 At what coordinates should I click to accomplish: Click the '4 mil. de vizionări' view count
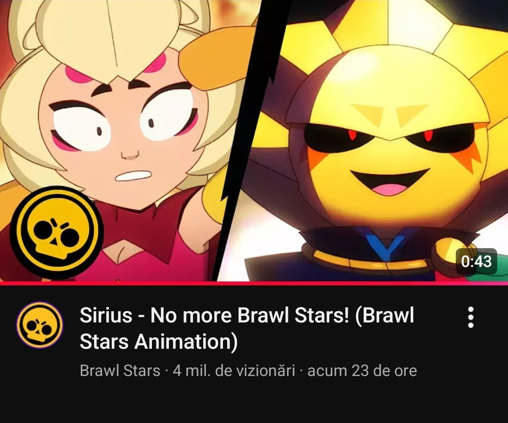[x=234, y=371]
